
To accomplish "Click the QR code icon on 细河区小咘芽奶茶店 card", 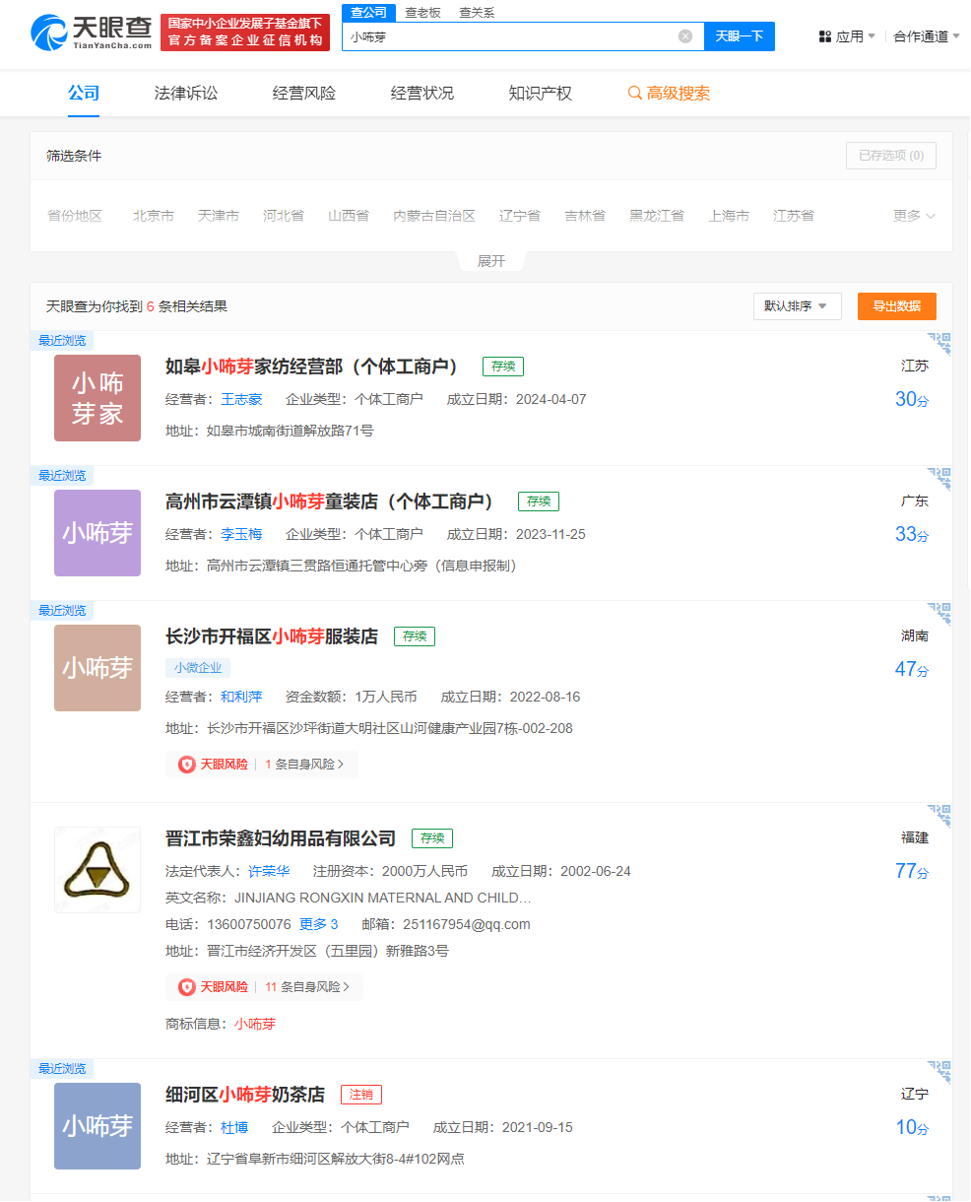I will tap(939, 1073).
